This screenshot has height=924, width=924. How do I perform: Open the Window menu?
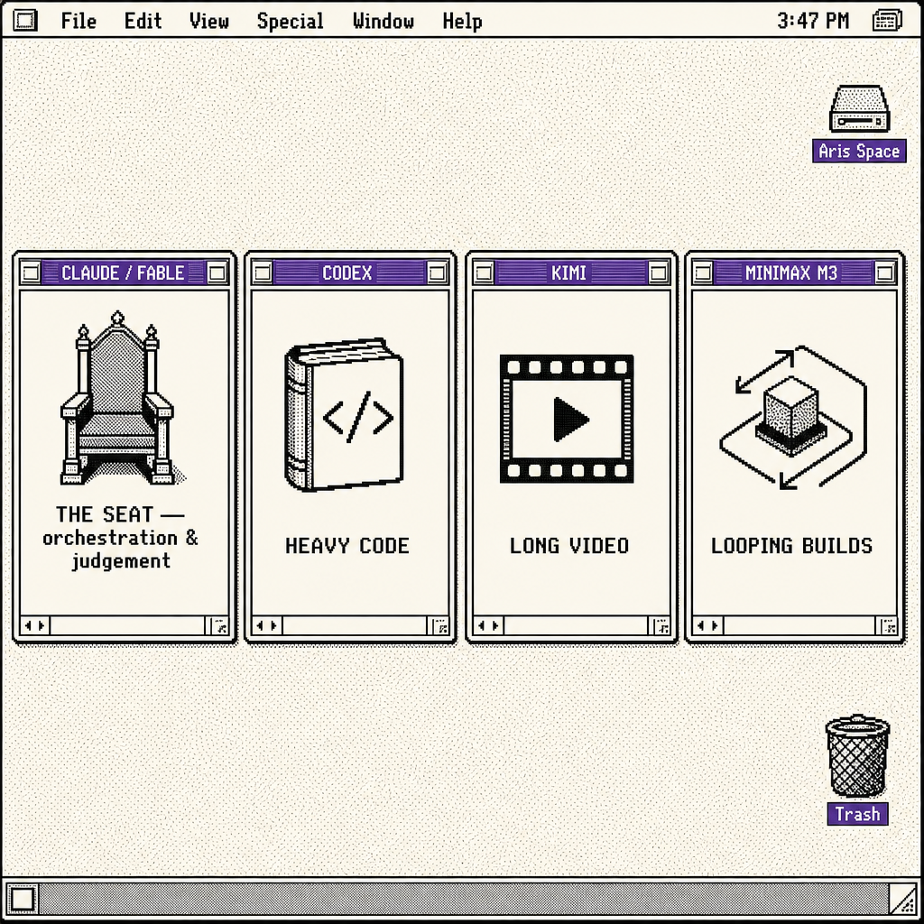point(383,22)
